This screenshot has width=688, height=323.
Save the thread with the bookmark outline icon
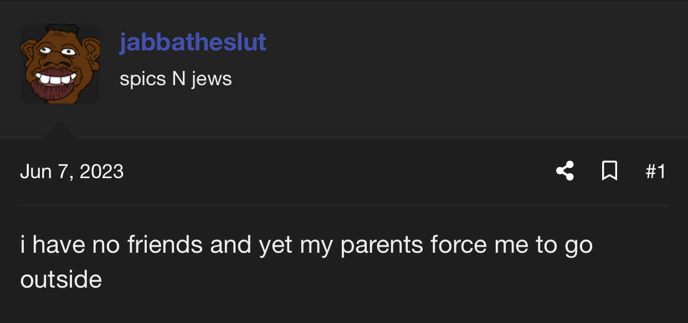[x=609, y=171]
